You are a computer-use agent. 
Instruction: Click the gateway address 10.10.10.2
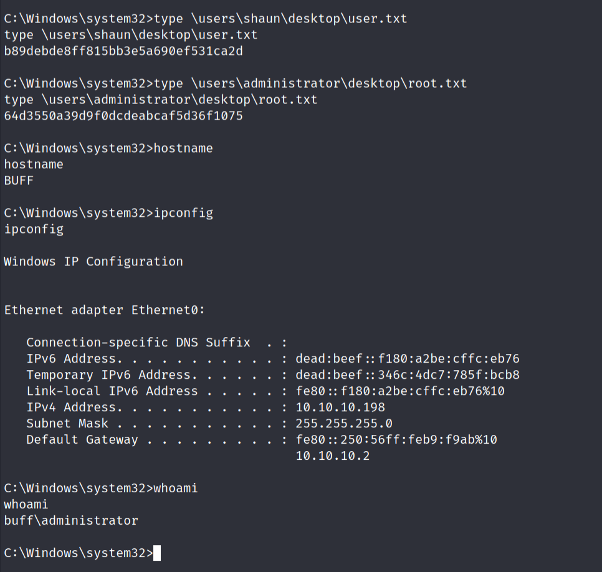pos(332,456)
